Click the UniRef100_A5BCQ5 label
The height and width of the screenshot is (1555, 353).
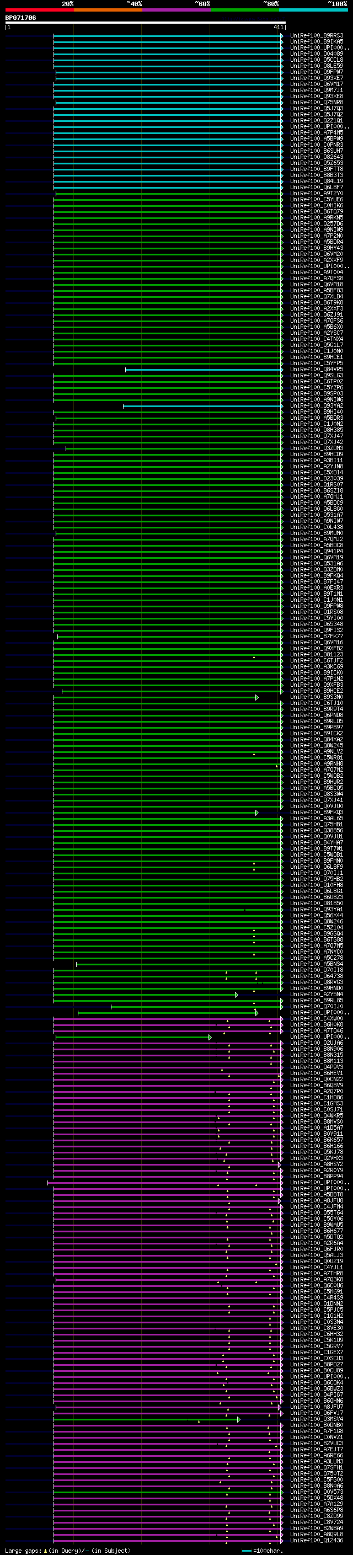point(317,788)
